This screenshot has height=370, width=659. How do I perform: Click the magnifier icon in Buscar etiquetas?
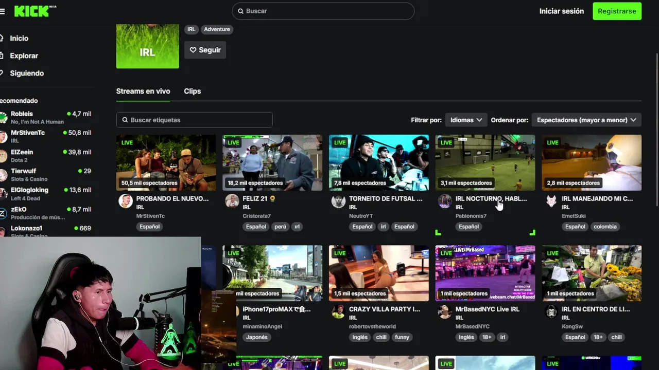[125, 120]
